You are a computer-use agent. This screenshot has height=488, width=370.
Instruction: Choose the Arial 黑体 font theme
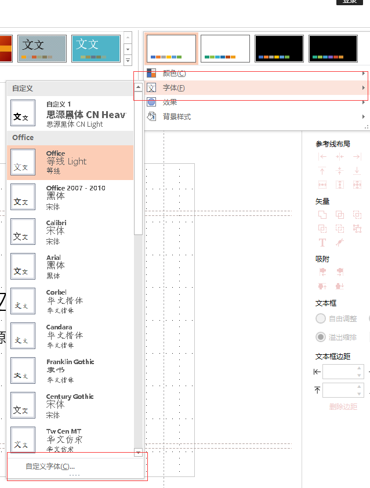(x=70, y=267)
